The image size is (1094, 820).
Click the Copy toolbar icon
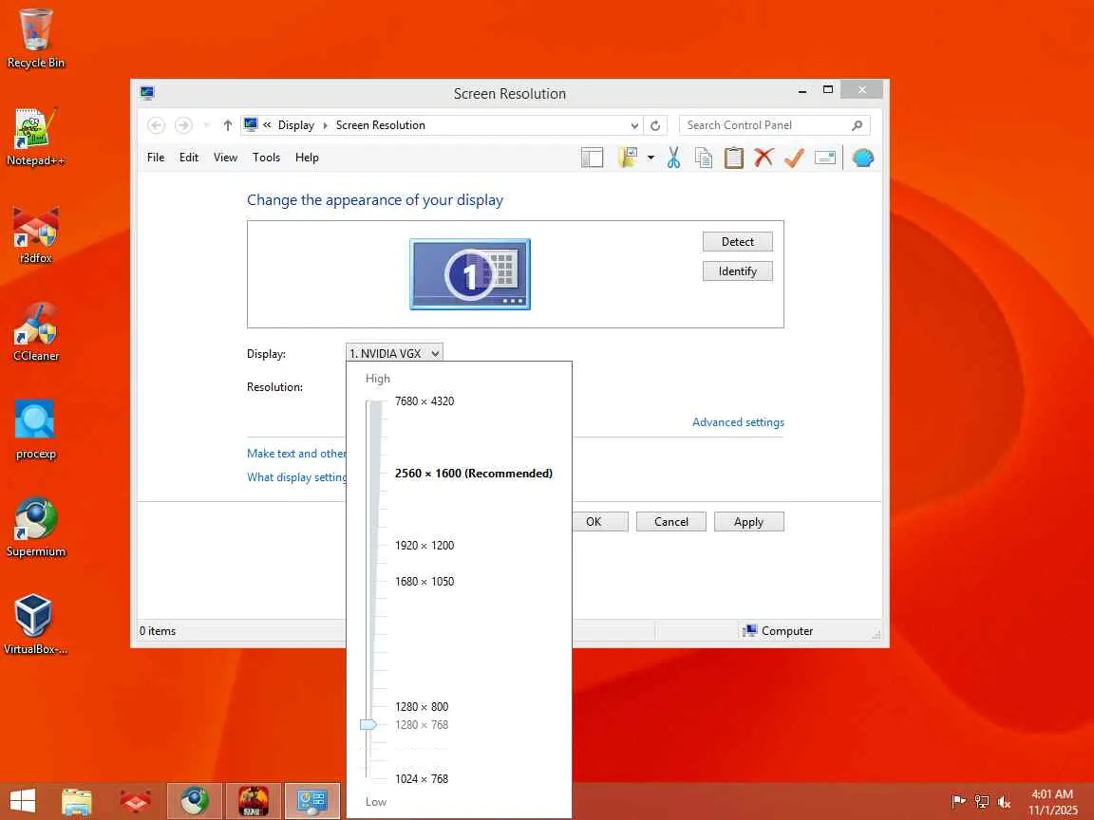pyautogui.click(x=704, y=158)
